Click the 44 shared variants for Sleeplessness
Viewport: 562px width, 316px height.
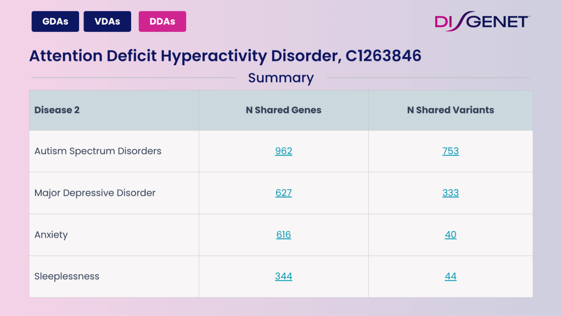(x=450, y=276)
